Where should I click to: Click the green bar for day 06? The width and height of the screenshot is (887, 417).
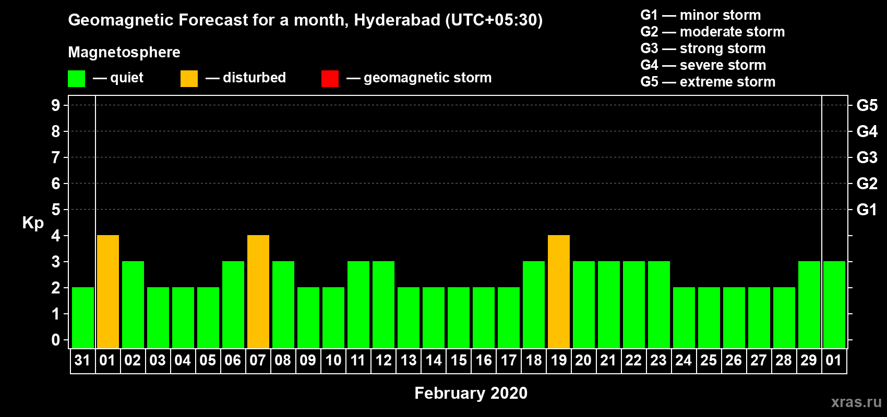point(233,304)
